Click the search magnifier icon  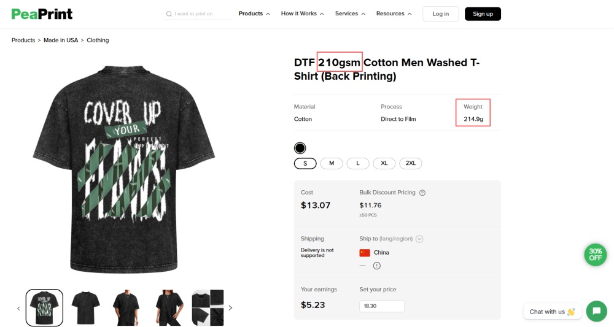pyautogui.click(x=169, y=13)
